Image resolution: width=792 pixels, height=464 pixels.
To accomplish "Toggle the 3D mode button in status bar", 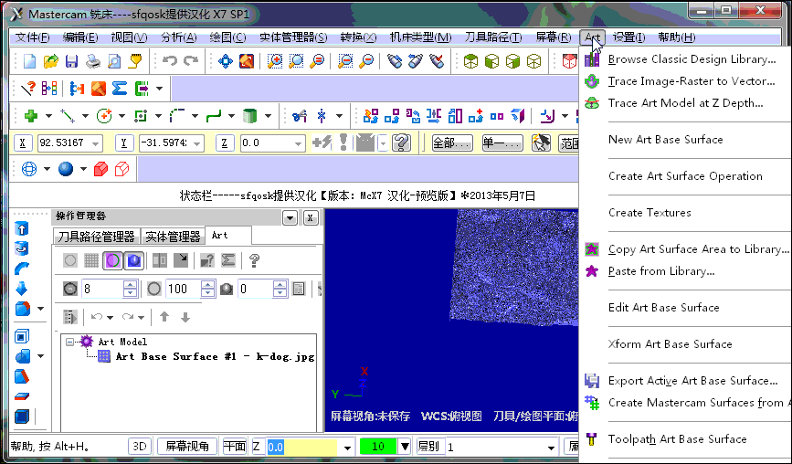I will (140, 447).
